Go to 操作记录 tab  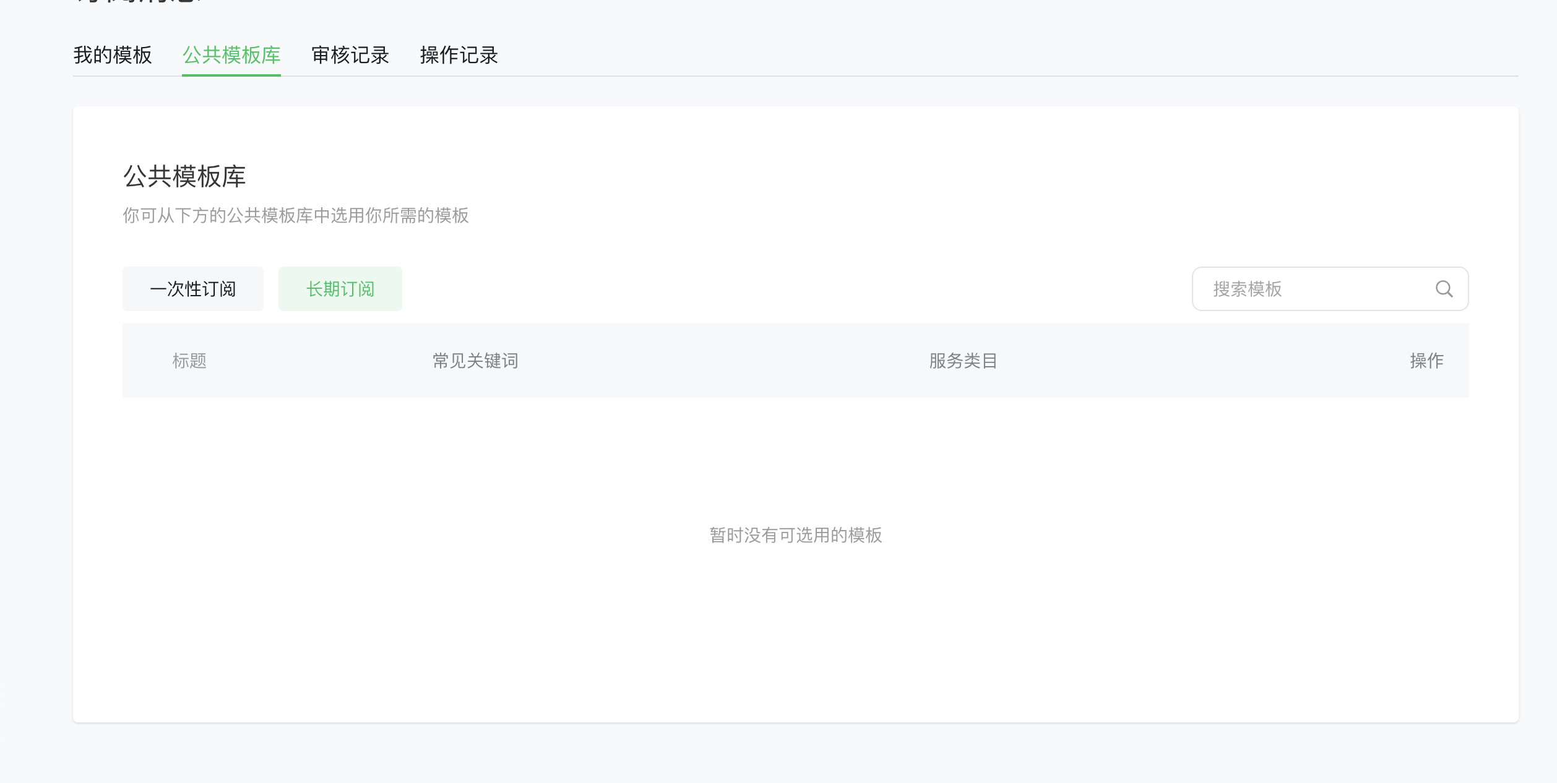(459, 55)
